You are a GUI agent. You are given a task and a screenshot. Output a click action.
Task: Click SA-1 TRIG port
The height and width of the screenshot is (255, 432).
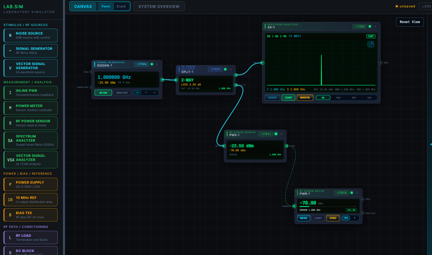tap(380, 63)
